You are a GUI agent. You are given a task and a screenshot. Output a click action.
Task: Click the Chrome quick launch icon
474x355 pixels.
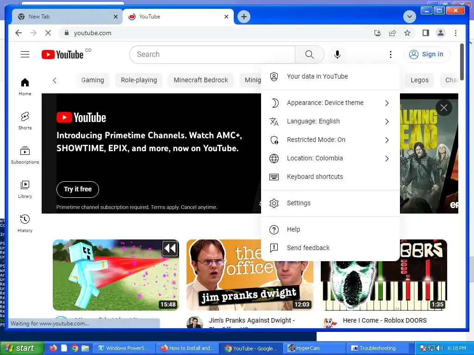coord(75,348)
